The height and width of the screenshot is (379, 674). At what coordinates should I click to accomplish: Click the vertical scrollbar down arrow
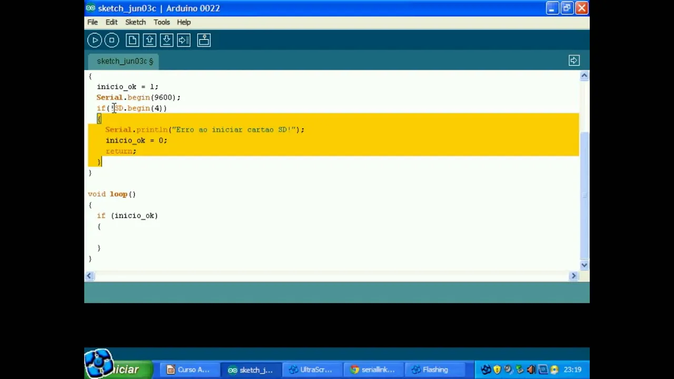(584, 265)
